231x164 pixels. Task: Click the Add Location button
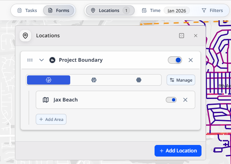coord(178,151)
